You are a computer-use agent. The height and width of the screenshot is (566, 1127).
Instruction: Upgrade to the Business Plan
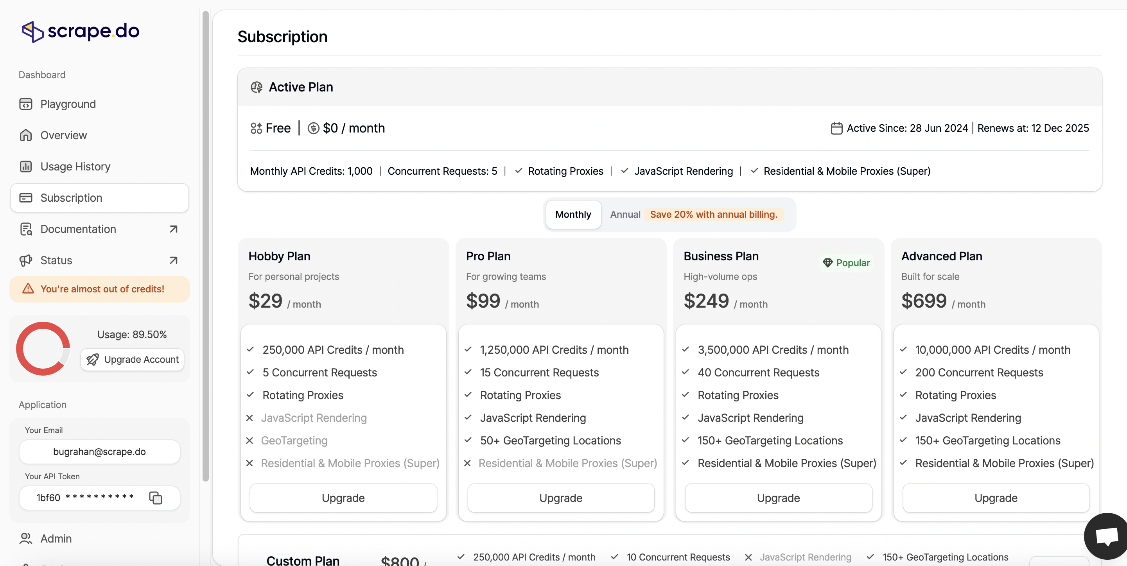tap(778, 498)
